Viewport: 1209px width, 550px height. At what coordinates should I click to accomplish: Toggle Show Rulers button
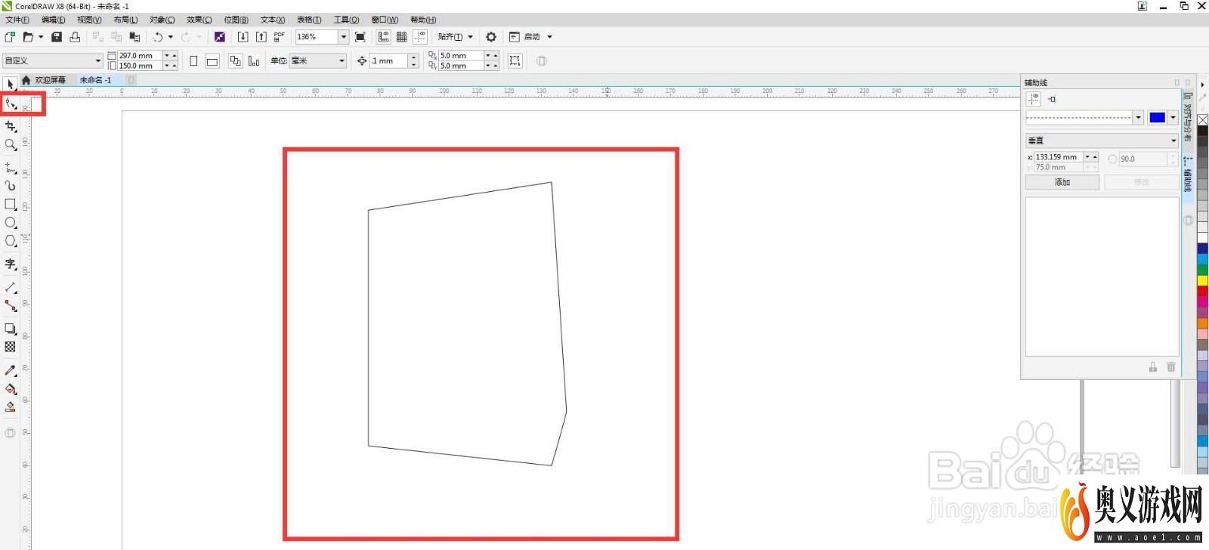[384, 36]
